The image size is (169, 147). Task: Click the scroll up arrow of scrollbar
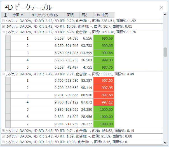165,14
